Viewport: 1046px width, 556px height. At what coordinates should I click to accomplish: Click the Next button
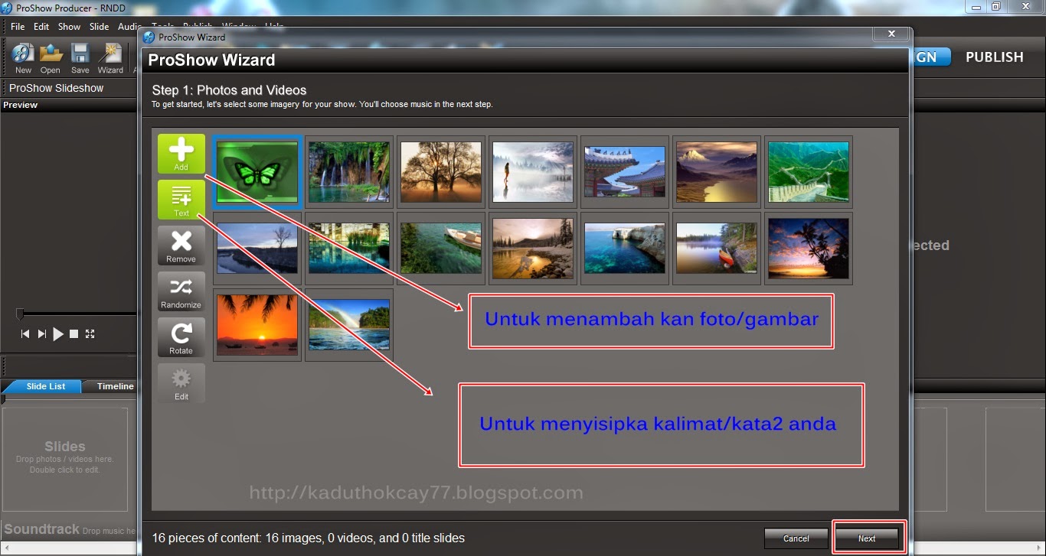pos(868,538)
